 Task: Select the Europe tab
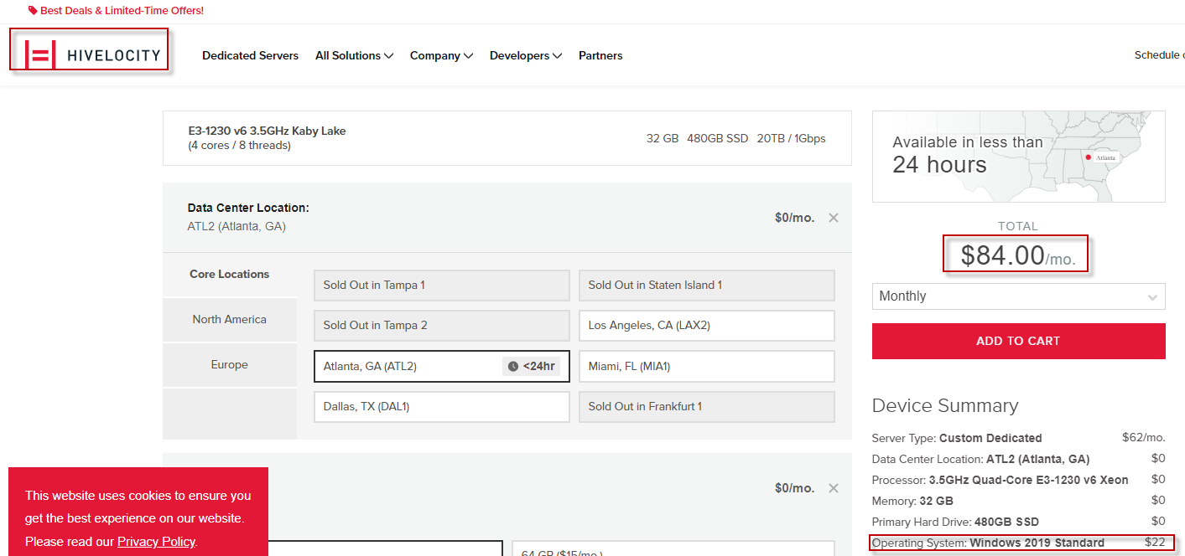pos(230,364)
